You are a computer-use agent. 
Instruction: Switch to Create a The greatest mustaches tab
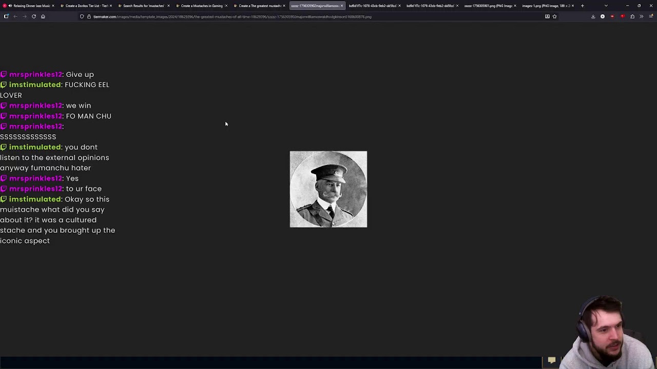pos(260,6)
